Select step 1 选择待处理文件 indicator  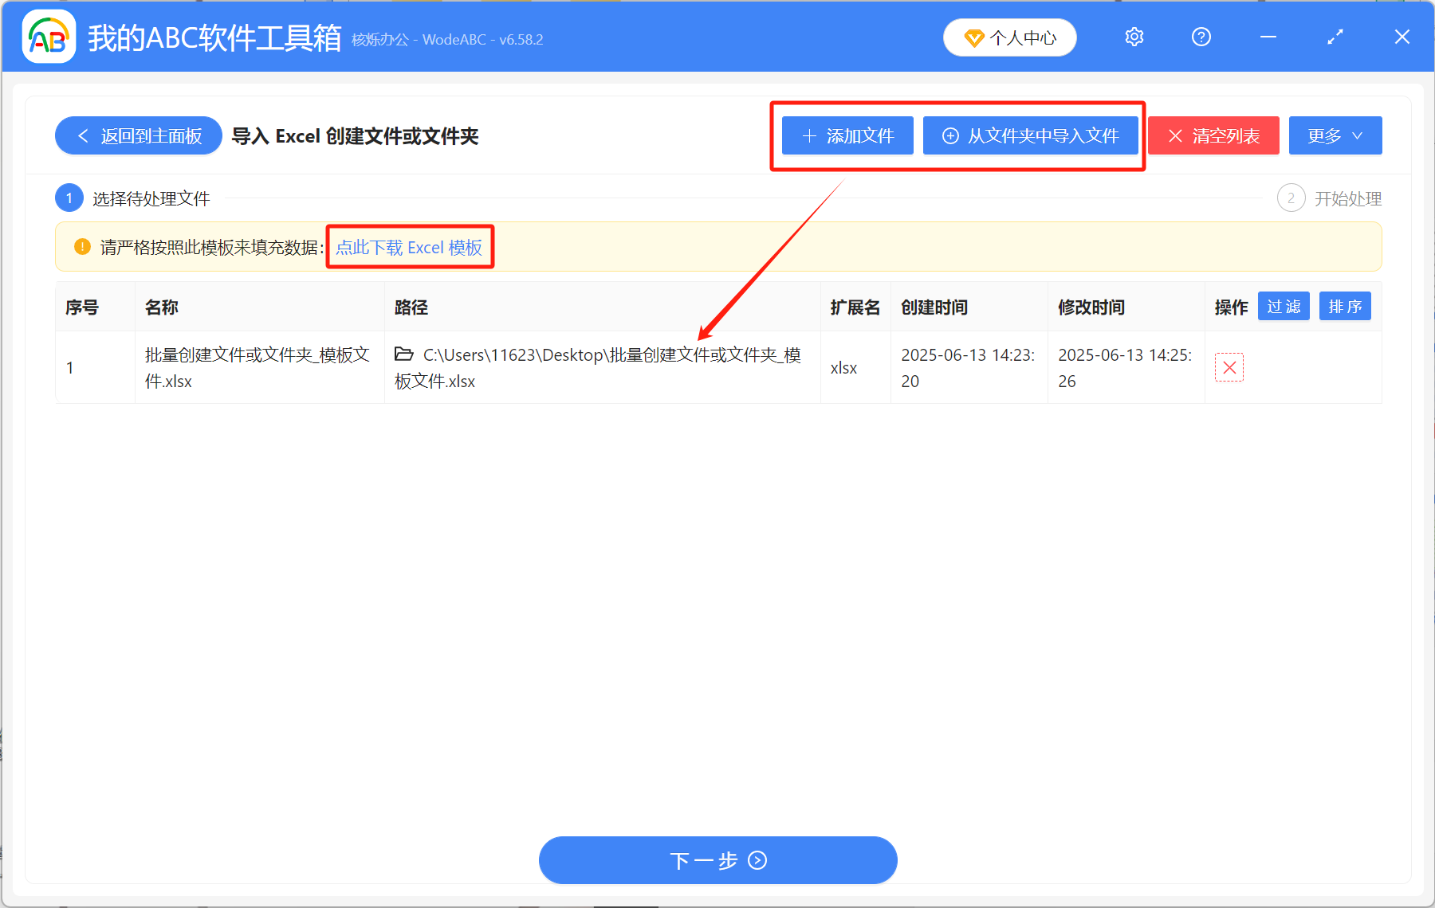pos(69,198)
